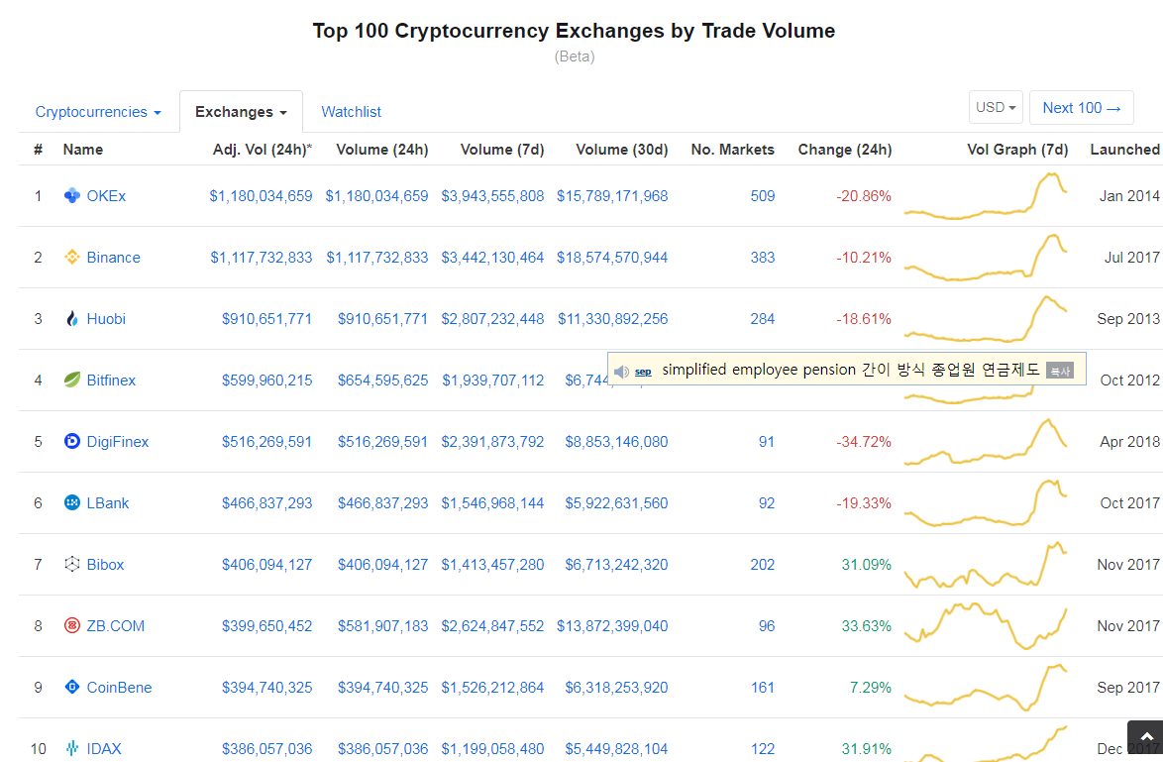Open the Huobi exchange link
Image resolution: width=1163 pixels, height=762 pixels.
click(106, 319)
